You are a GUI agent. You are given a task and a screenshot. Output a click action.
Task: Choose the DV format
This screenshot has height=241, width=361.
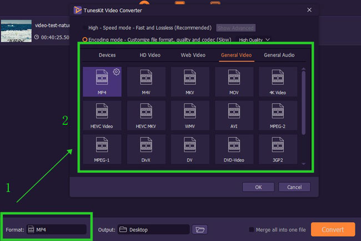click(190, 149)
